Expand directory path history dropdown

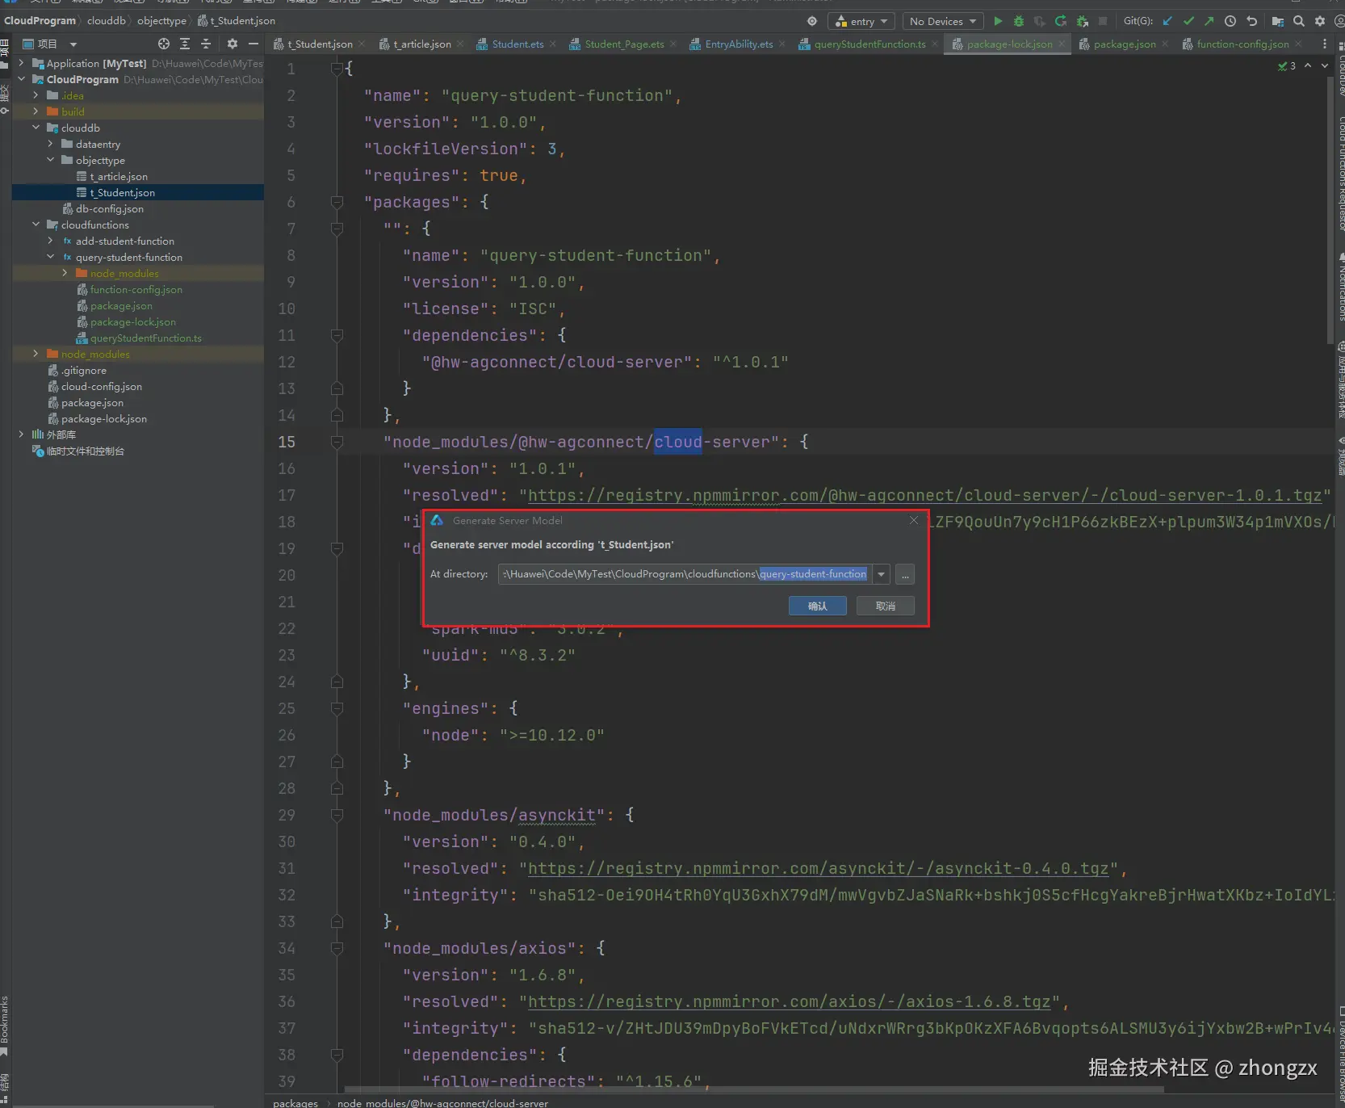tap(882, 574)
